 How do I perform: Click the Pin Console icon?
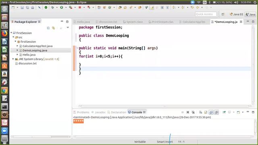coord(224,112)
